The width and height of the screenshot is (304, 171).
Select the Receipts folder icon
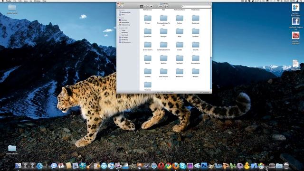(163, 32)
